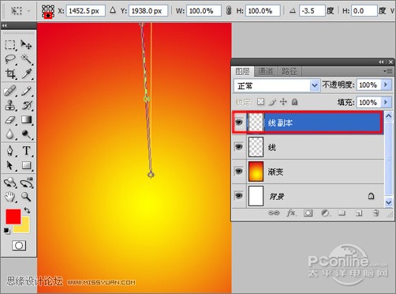Select the Healing Brush tool
The height and width of the screenshot is (294, 396).
coord(10,91)
